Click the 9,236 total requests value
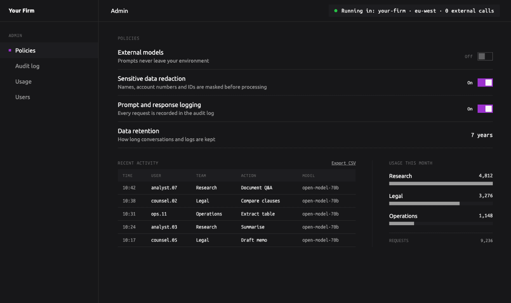This screenshot has height=303, width=511. coord(487,241)
